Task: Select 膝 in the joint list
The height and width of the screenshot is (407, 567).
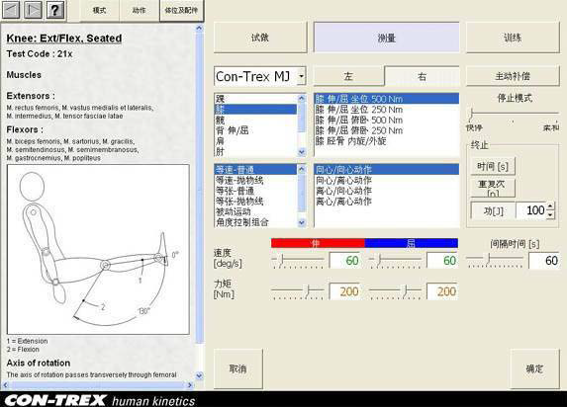Action: click(255, 109)
